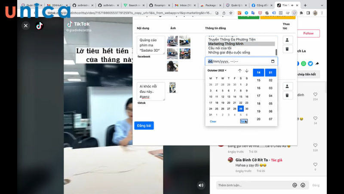Switch to the 'Package' browser tab
The image size is (344, 194).
click(211, 5)
